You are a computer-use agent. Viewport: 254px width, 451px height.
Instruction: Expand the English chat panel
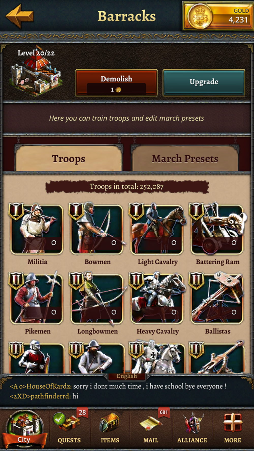click(127, 376)
